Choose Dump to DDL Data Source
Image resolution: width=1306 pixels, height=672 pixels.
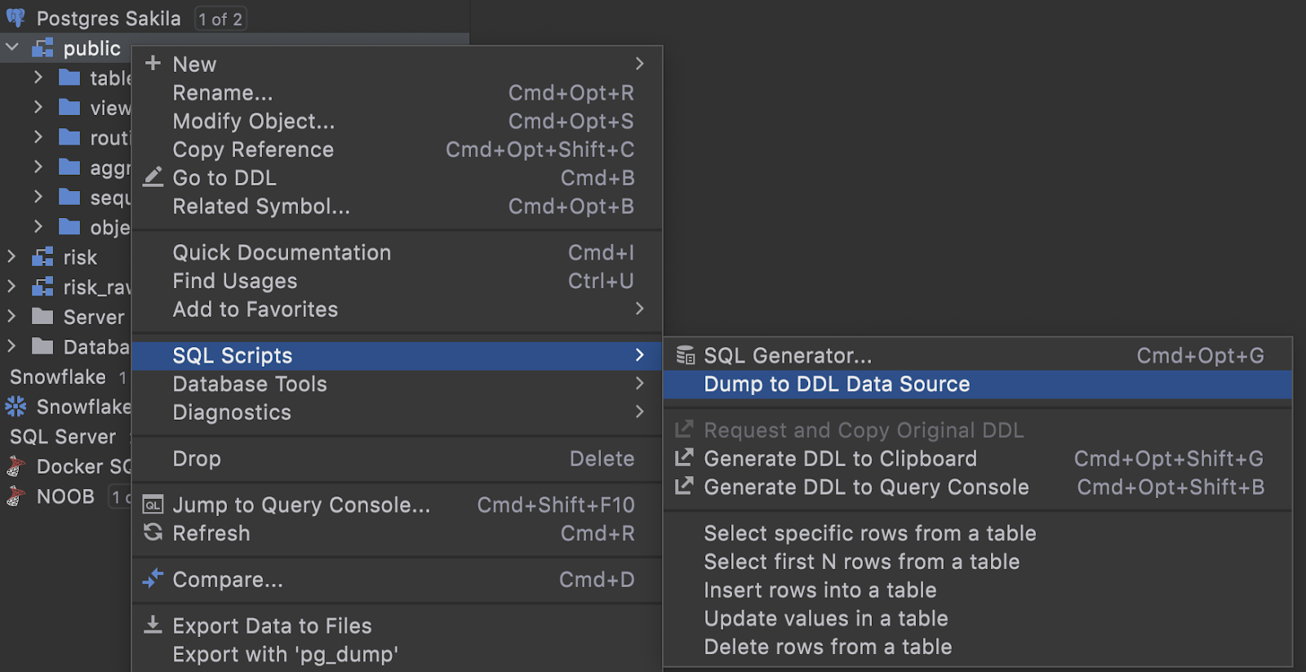[x=837, y=384]
